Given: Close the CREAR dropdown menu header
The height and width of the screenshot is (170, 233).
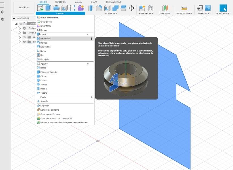Looking at the screenshot, I should click(x=60, y=13).
